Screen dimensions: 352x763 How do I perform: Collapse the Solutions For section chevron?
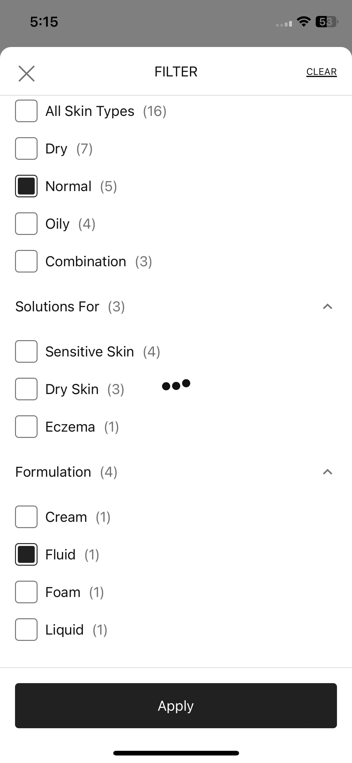327,307
